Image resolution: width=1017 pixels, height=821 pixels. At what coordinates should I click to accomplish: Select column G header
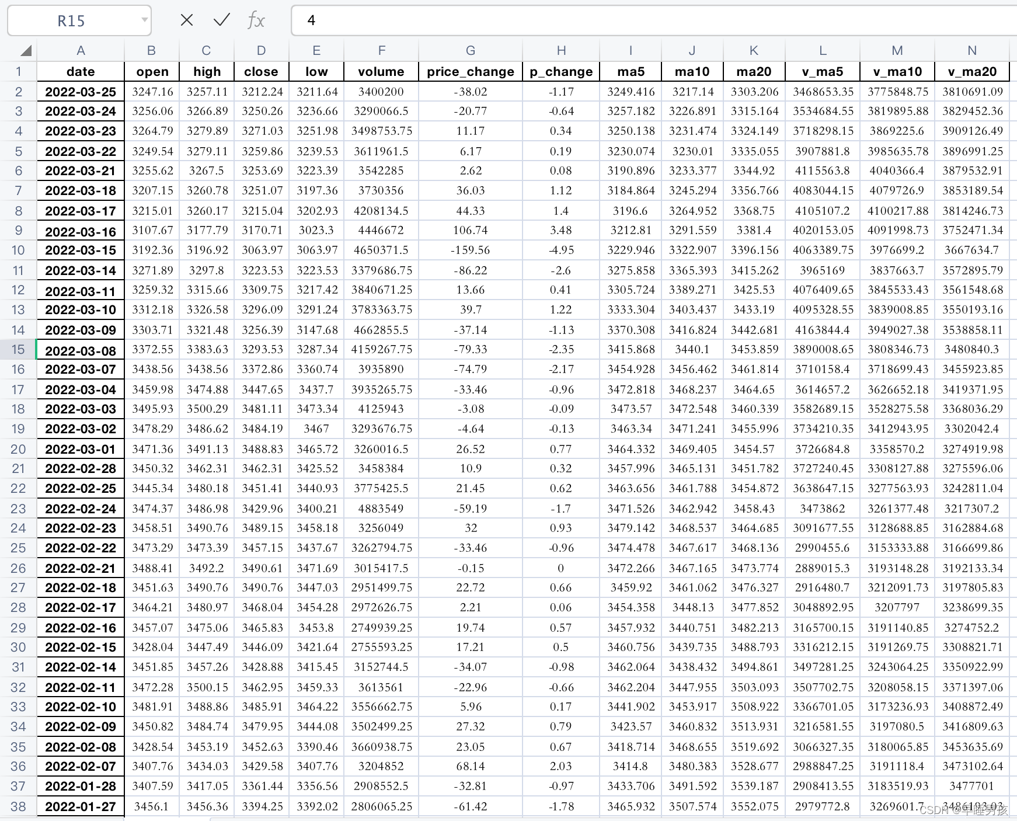[471, 51]
